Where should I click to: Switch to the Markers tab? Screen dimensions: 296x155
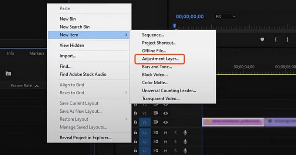click(37, 53)
